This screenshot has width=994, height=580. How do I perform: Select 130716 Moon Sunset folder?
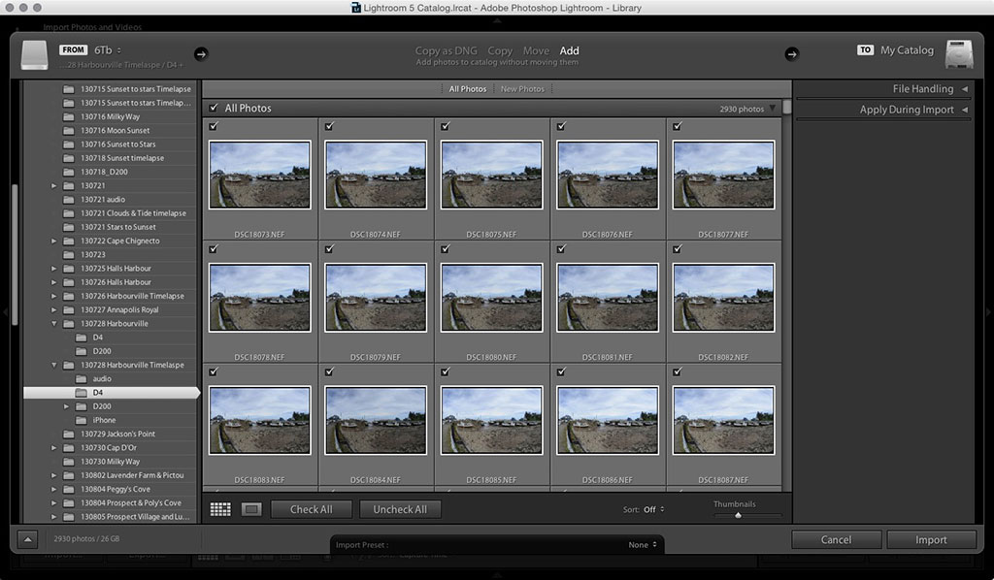(x=116, y=130)
